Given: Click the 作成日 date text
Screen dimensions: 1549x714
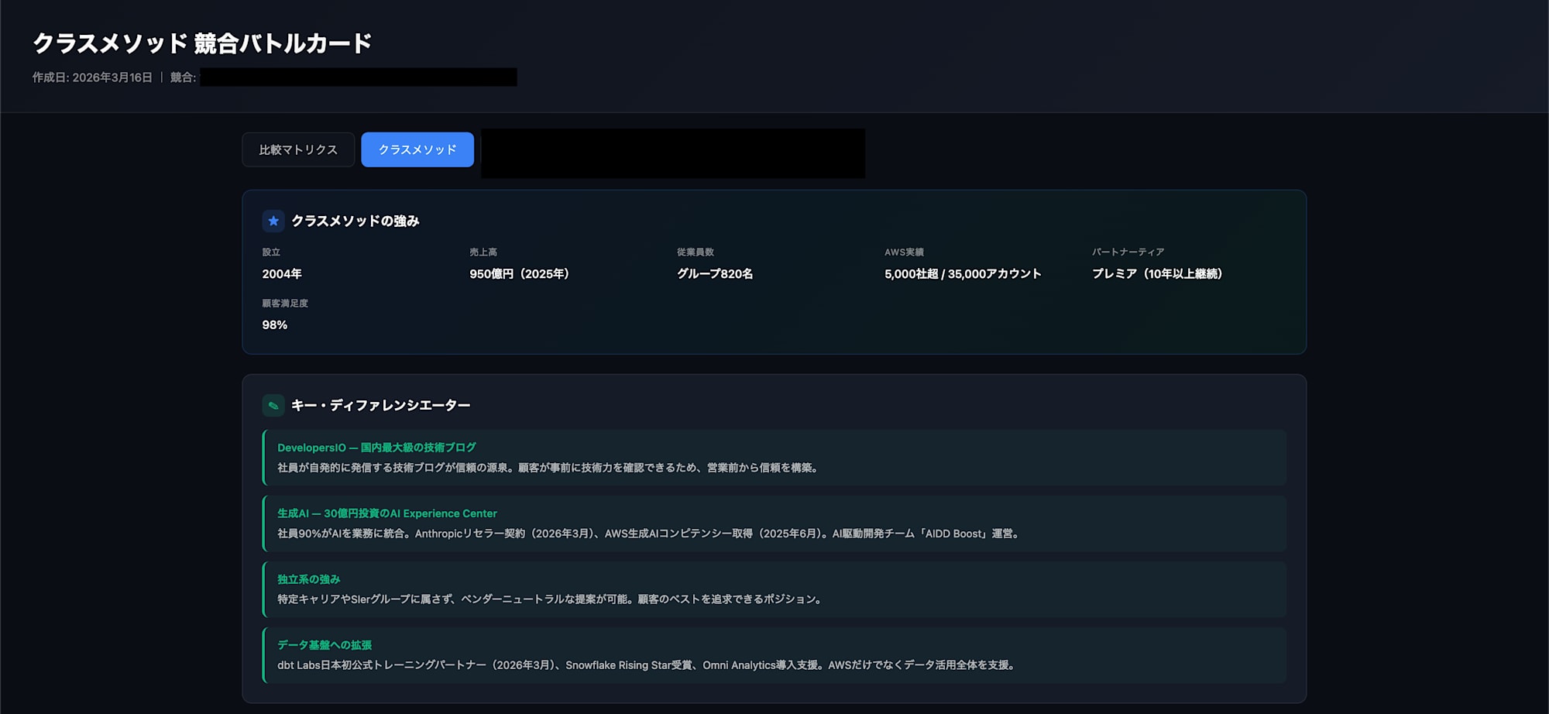Looking at the screenshot, I should 93,77.
